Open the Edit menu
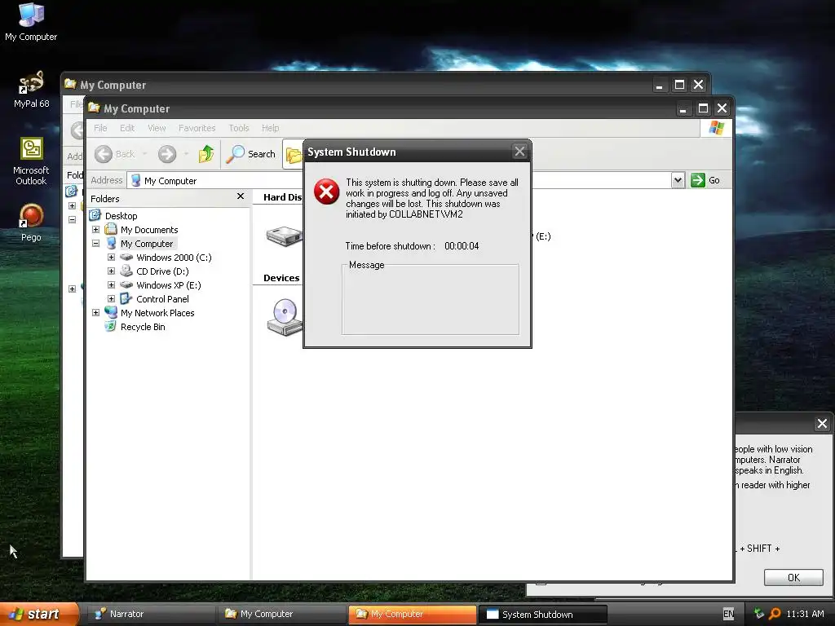This screenshot has width=835, height=626. coord(126,128)
